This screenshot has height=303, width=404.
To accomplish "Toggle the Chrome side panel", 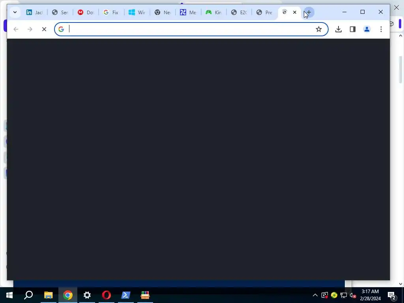I will (x=353, y=29).
